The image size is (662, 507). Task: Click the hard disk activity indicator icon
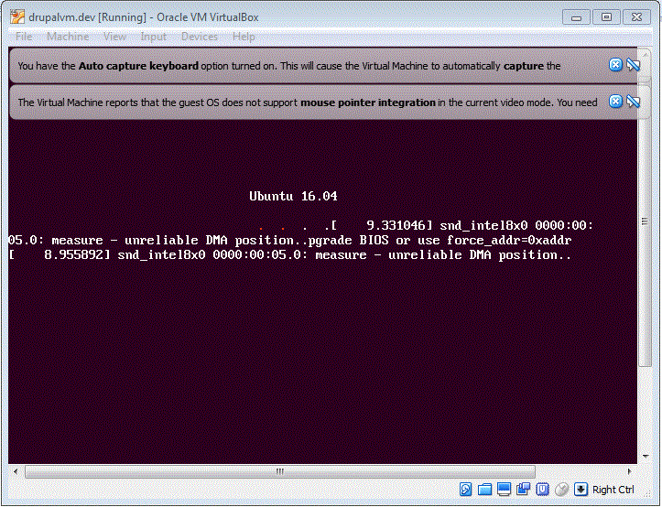466,489
